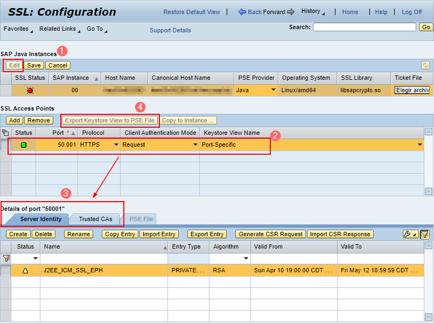Open the Port-Specific Keystore View Name dropdown
Image resolution: width=434 pixels, height=323 pixels.
(419, 145)
